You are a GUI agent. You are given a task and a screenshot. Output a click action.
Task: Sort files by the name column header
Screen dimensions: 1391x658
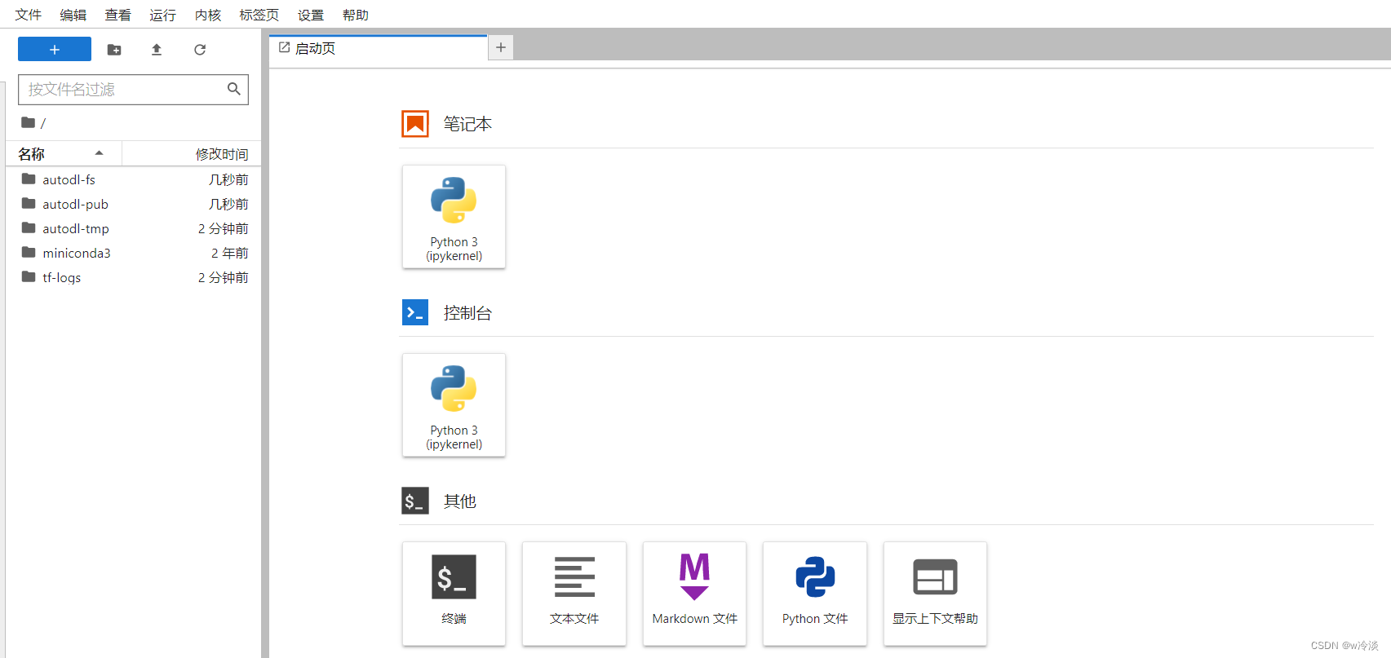click(64, 153)
